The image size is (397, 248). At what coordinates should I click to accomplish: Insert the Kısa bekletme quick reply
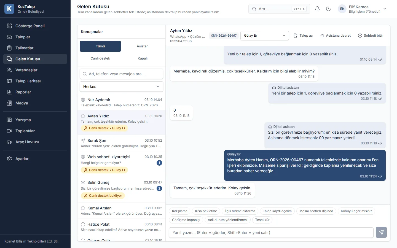point(206,211)
